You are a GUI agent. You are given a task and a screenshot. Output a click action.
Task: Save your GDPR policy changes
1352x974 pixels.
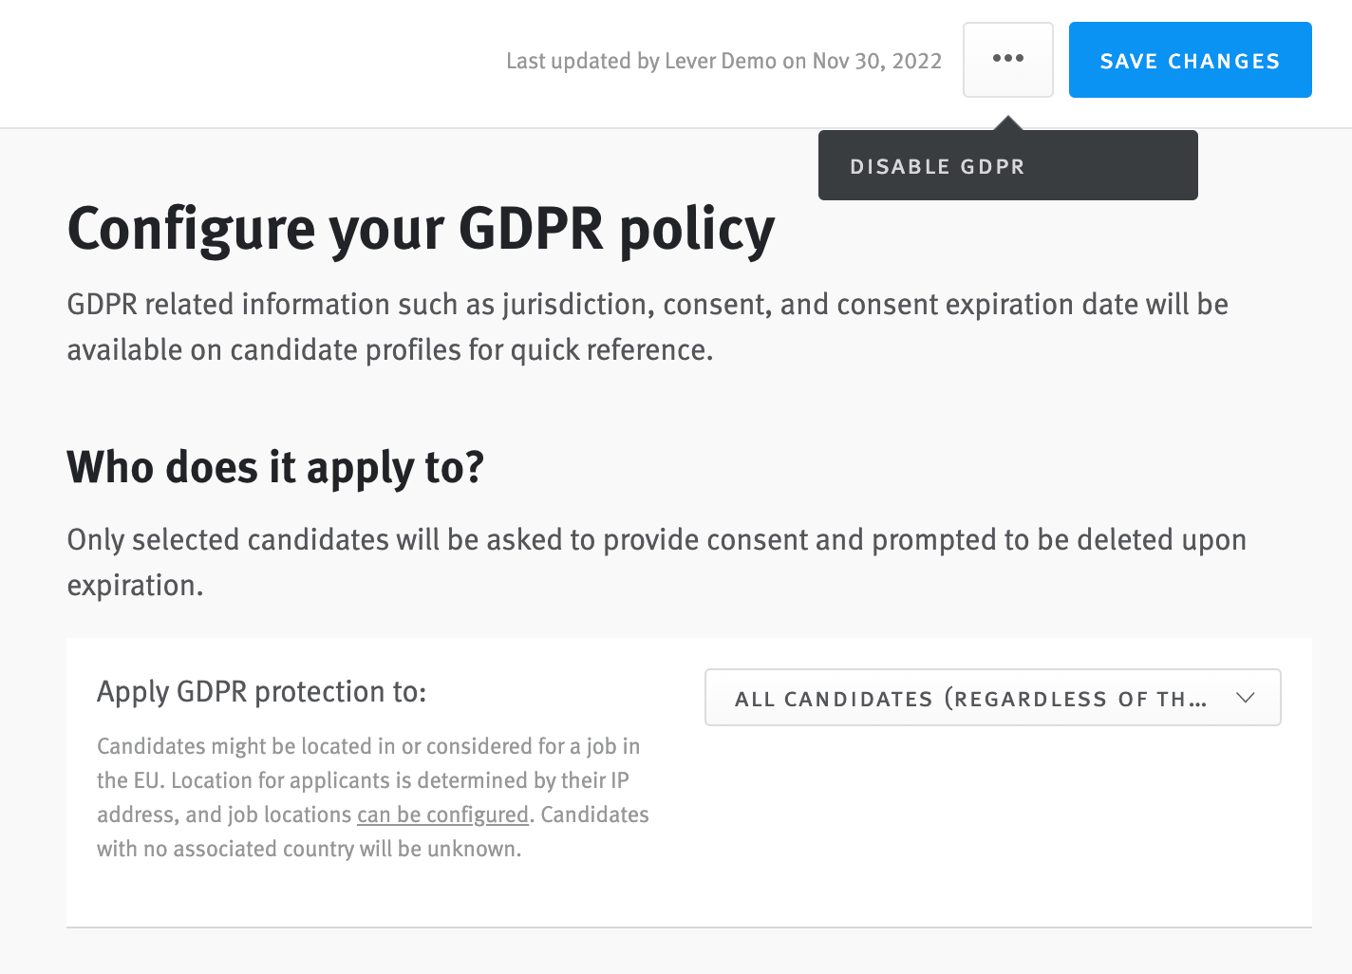pos(1190,59)
